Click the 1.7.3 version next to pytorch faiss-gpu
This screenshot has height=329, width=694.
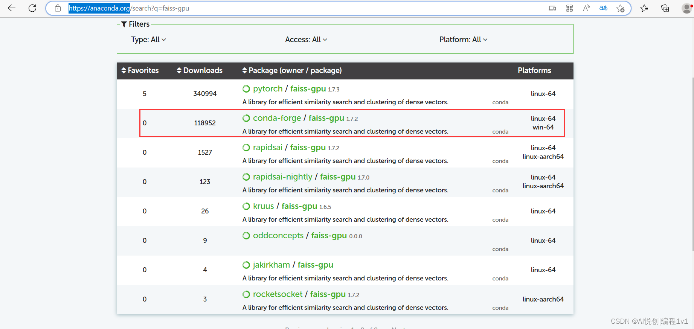(x=334, y=90)
